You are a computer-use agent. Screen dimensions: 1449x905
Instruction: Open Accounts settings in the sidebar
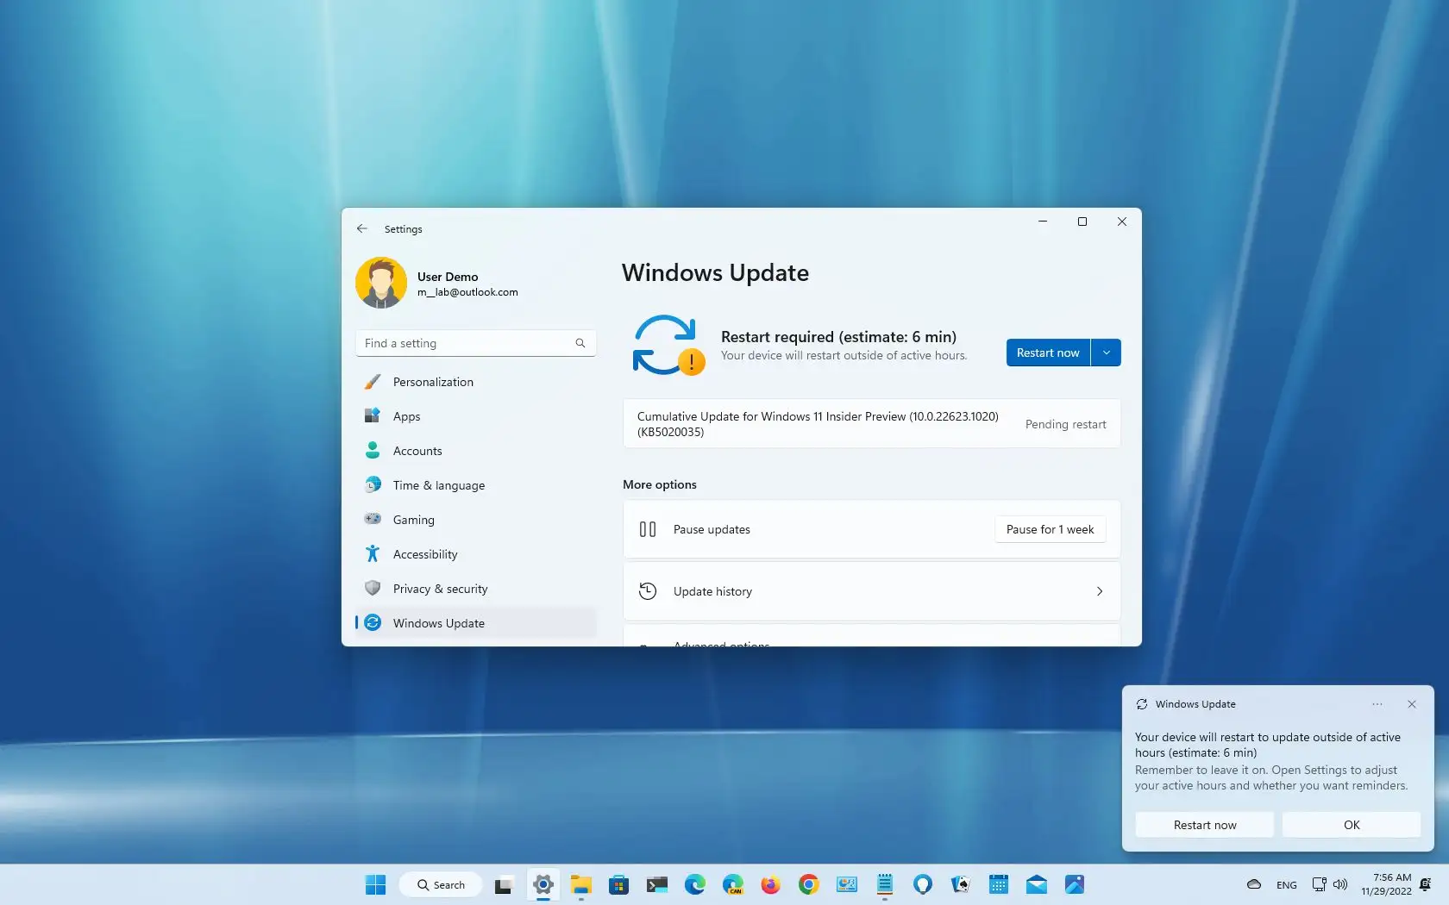coord(373,451)
